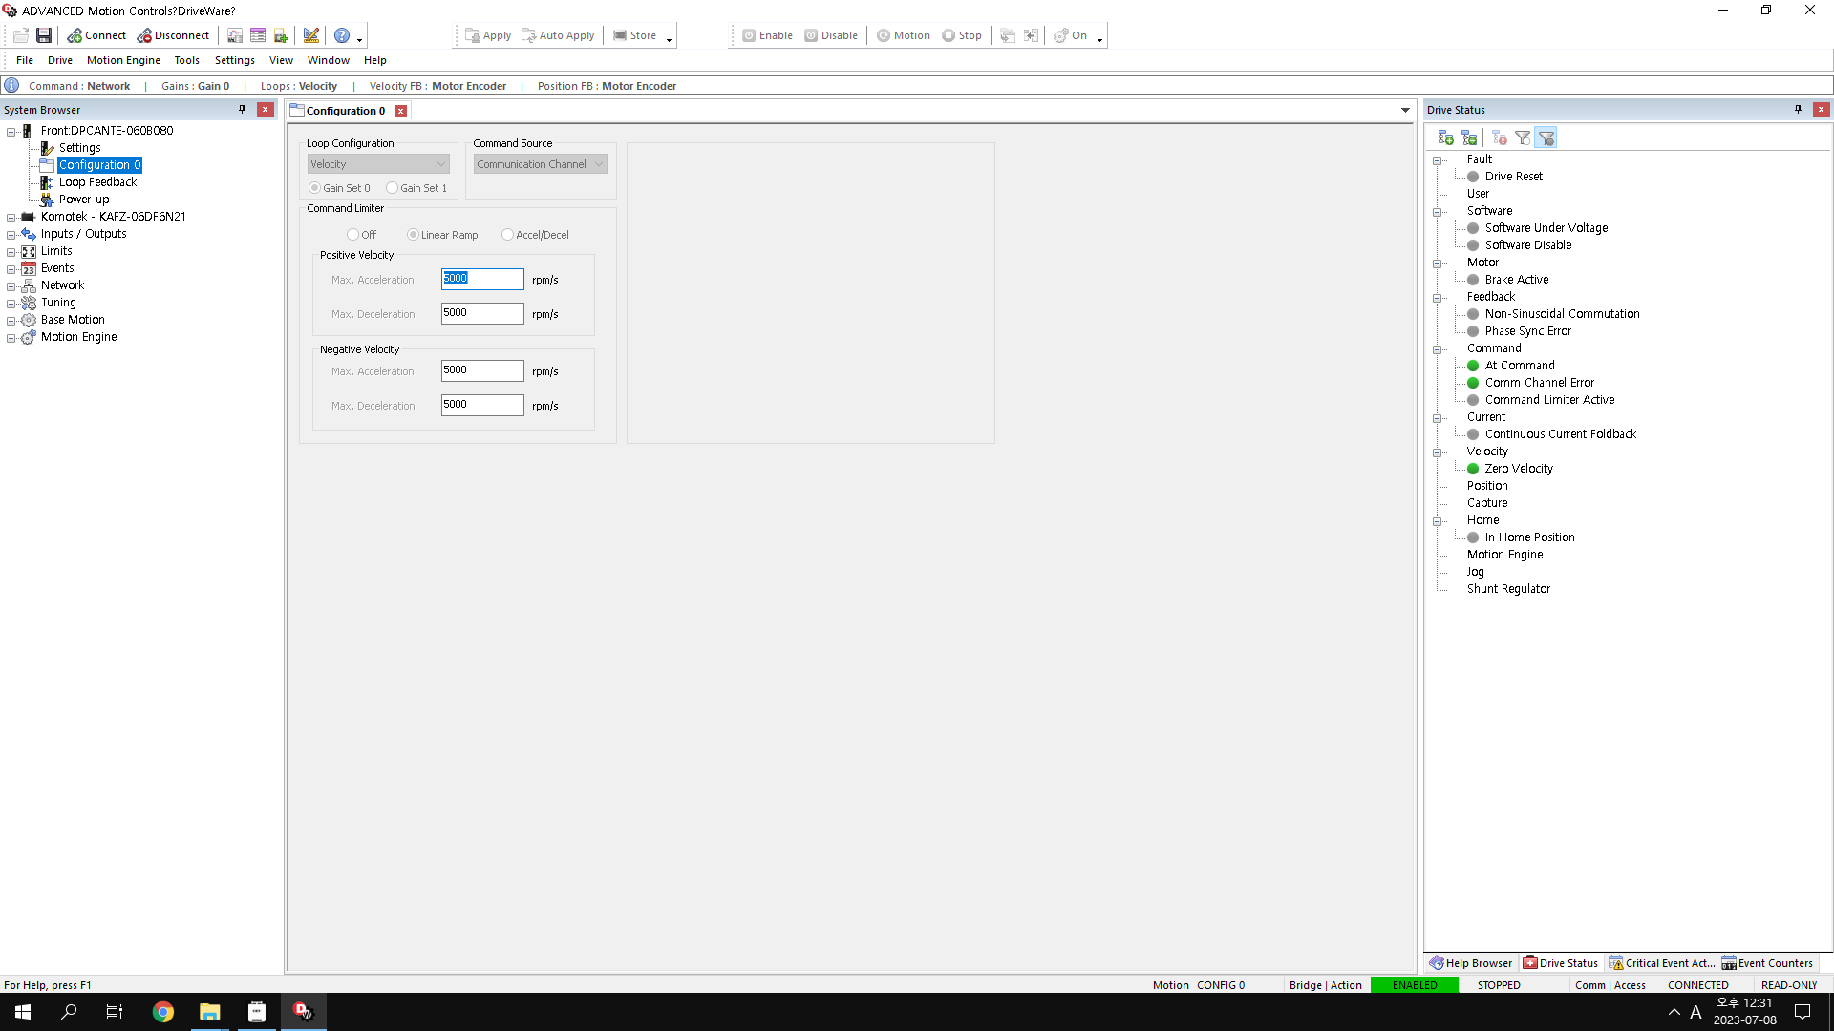Click the blue Help question mark icon

click(x=342, y=35)
